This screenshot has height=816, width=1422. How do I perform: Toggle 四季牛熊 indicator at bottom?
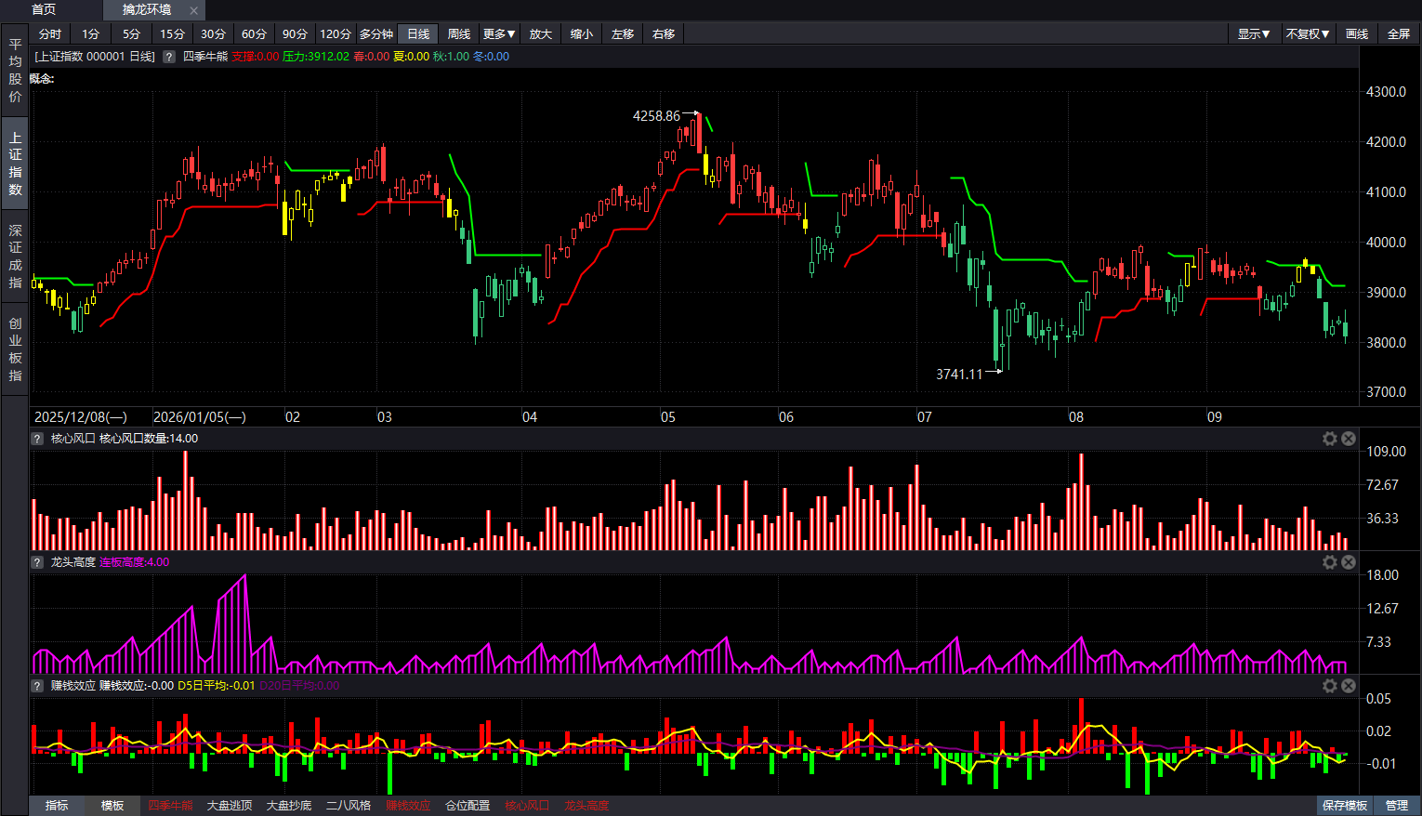[x=170, y=806]
